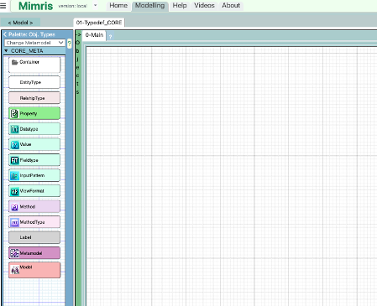Click the Property icon in palette
The width and height of the screenshot is (377, 306).
[x=14, y=114]
